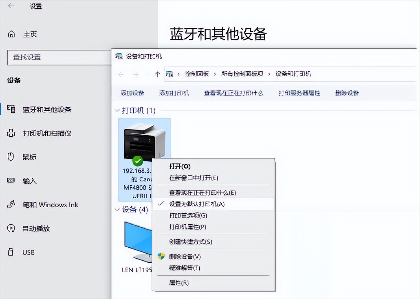Collapse the 打印机 (1) group

pyautogui.click(x=117, y=111)
